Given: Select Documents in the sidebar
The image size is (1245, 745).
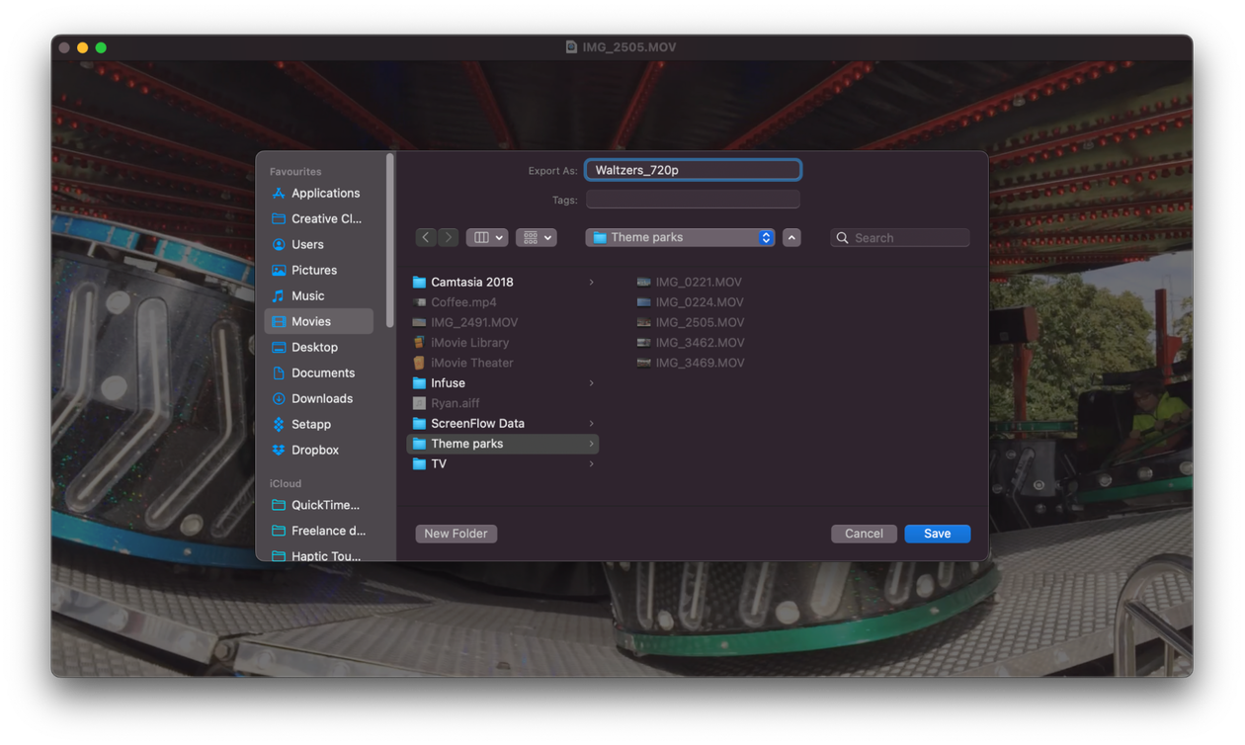Looking at the screenshot, I should tap(322, 373).
